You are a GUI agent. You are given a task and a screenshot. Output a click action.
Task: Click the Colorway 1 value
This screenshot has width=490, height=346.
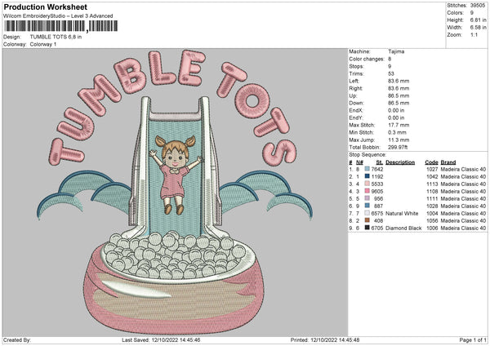pyautogui.click(x=43, y=44)
